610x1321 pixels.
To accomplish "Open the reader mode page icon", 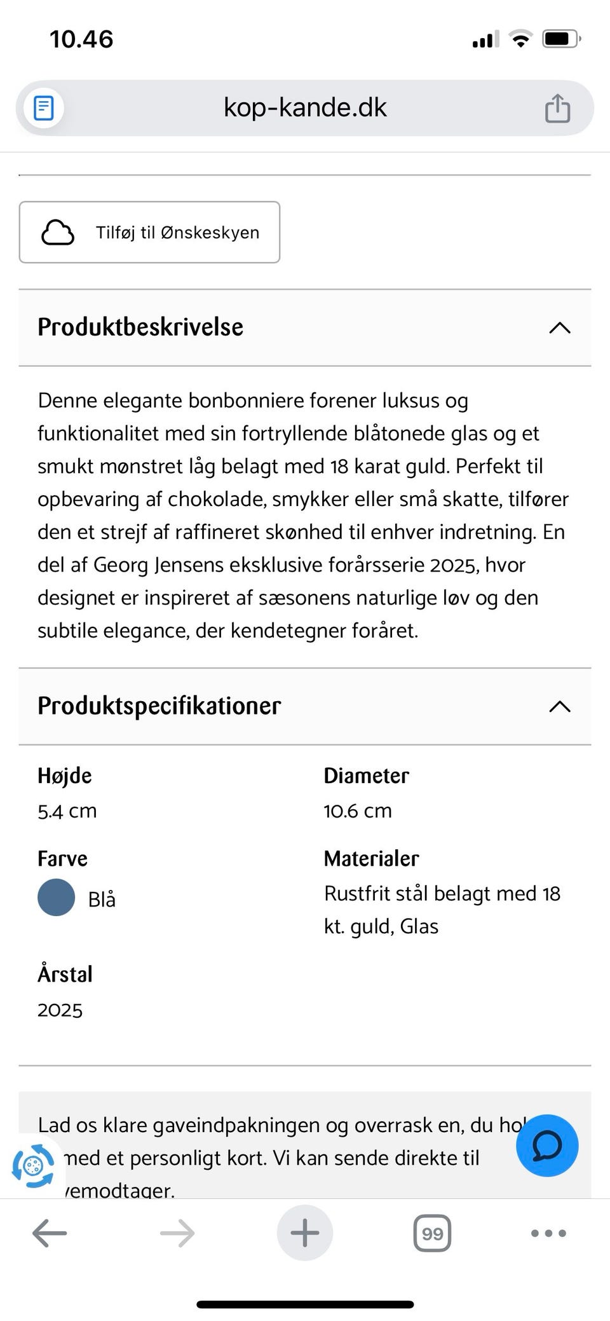I will coord(43,108).
